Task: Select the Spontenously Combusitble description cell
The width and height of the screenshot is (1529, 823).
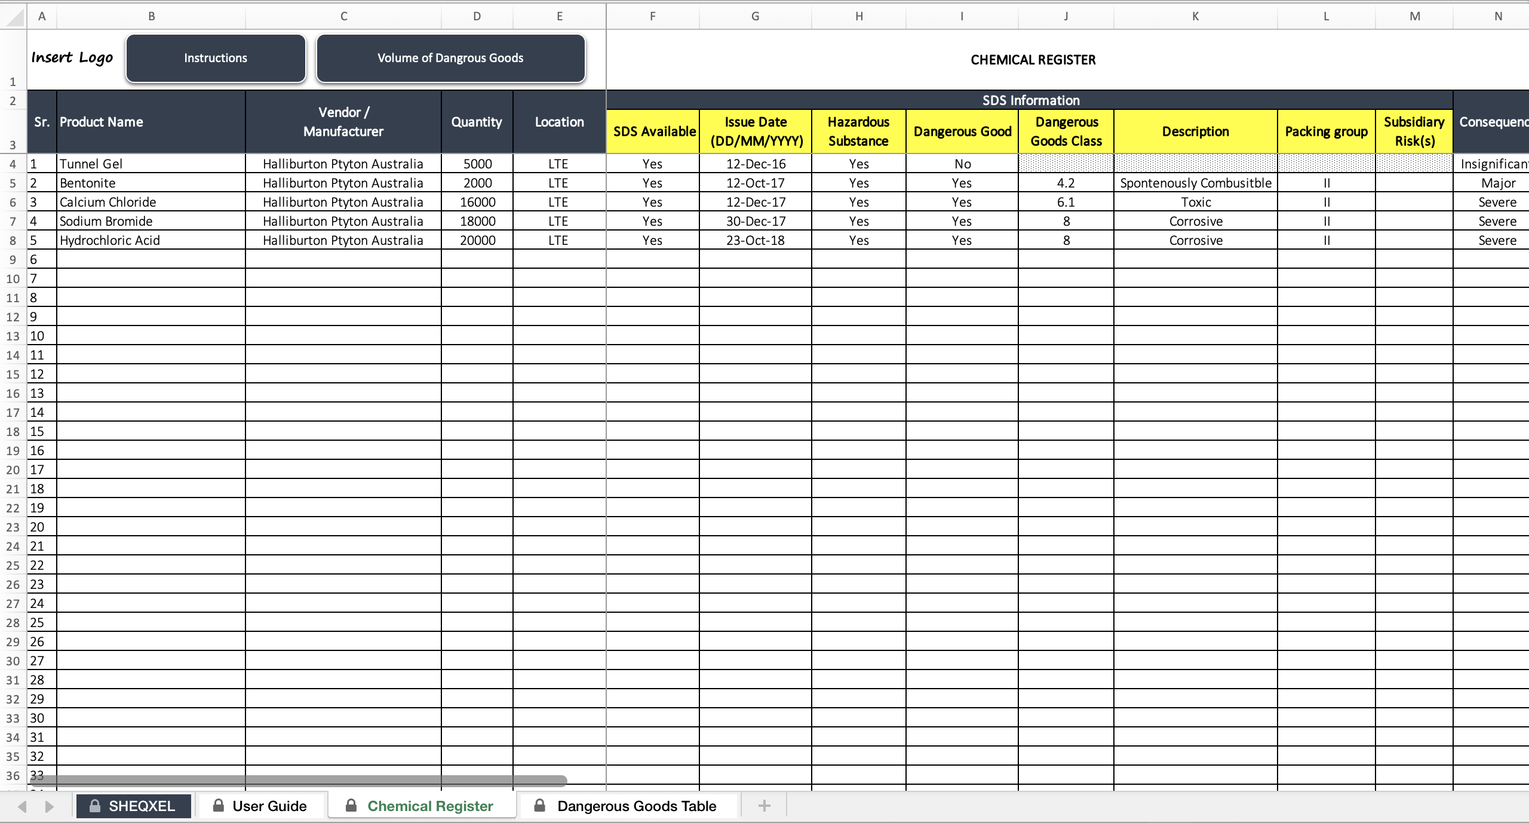Action: pyautogui.click(x=1196, y=183)
